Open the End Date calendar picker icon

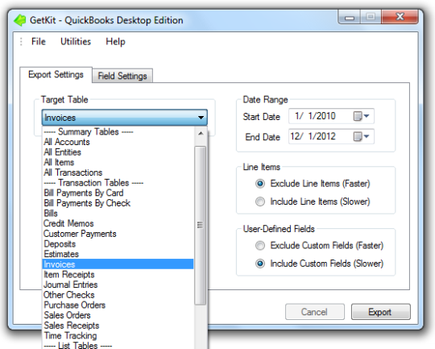tap(361, 136)
